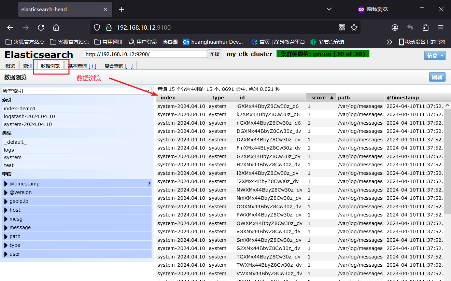Open the QR code icon in address bar

pos(342,28)
